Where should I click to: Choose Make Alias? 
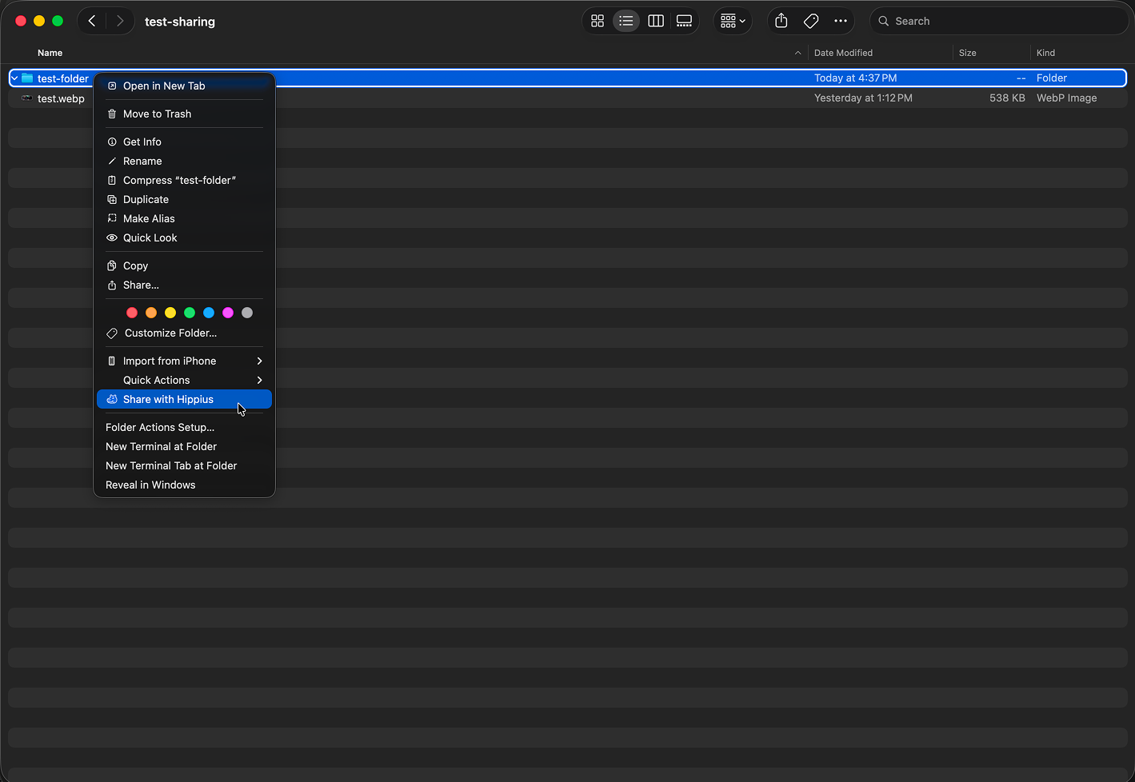click(x=184, y=218)
